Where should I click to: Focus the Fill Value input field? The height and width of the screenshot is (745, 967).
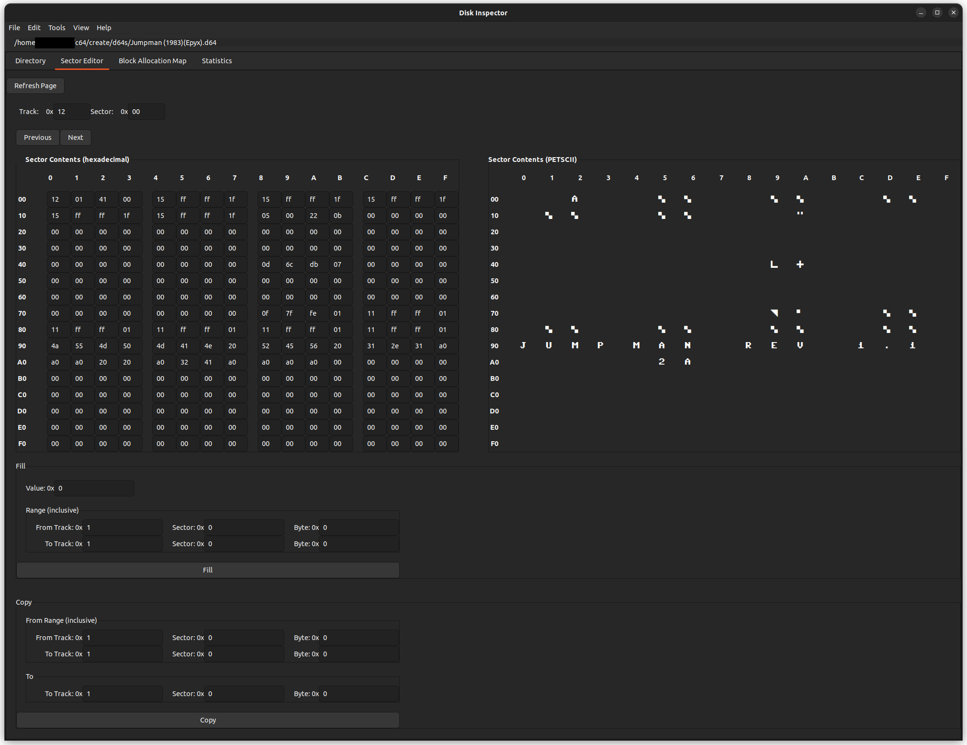[x=94, y=488]
